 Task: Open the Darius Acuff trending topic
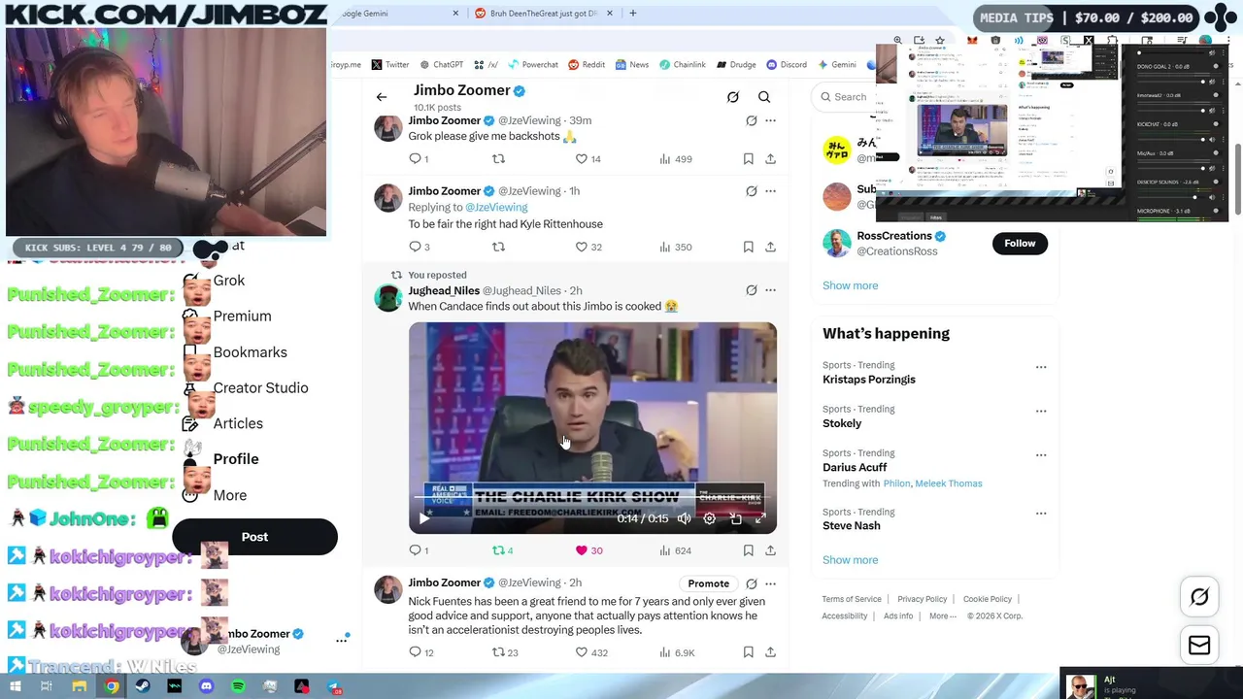[x=855, y=467]
